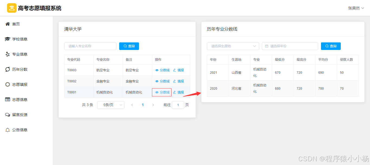370x165 pixels.
Task: View 分数线 for 航空专业
Action: click(162, 70)
